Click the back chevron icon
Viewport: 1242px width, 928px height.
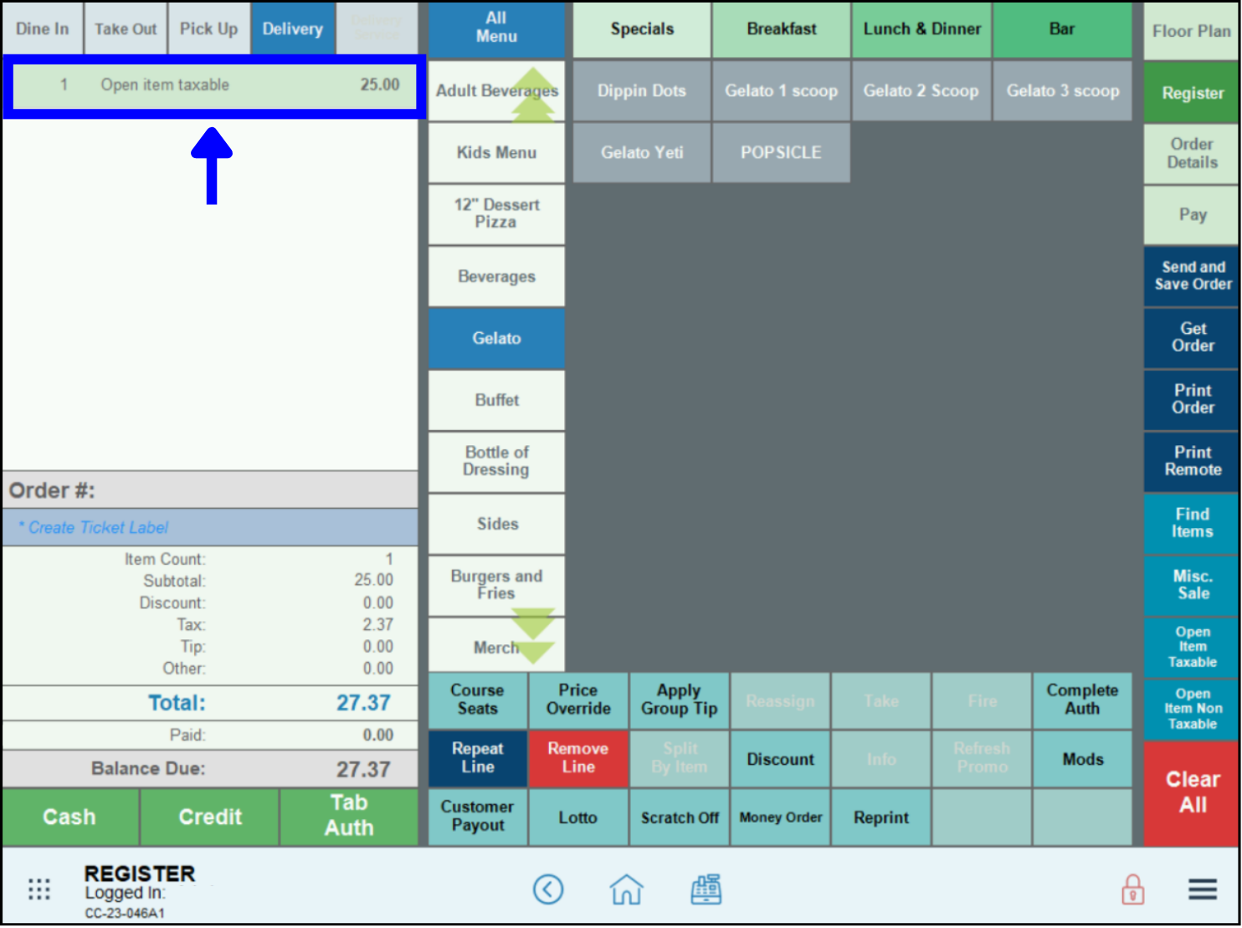tap(548, 890)
